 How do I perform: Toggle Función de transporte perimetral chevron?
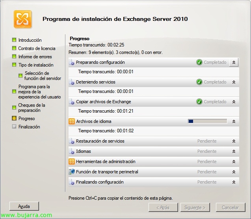pyautogui.click(x=234, y=172)
